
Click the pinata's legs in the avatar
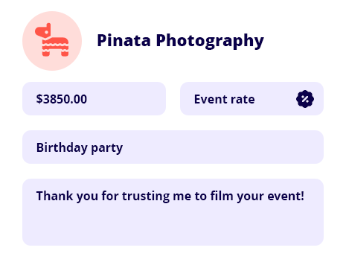(55, 53)
